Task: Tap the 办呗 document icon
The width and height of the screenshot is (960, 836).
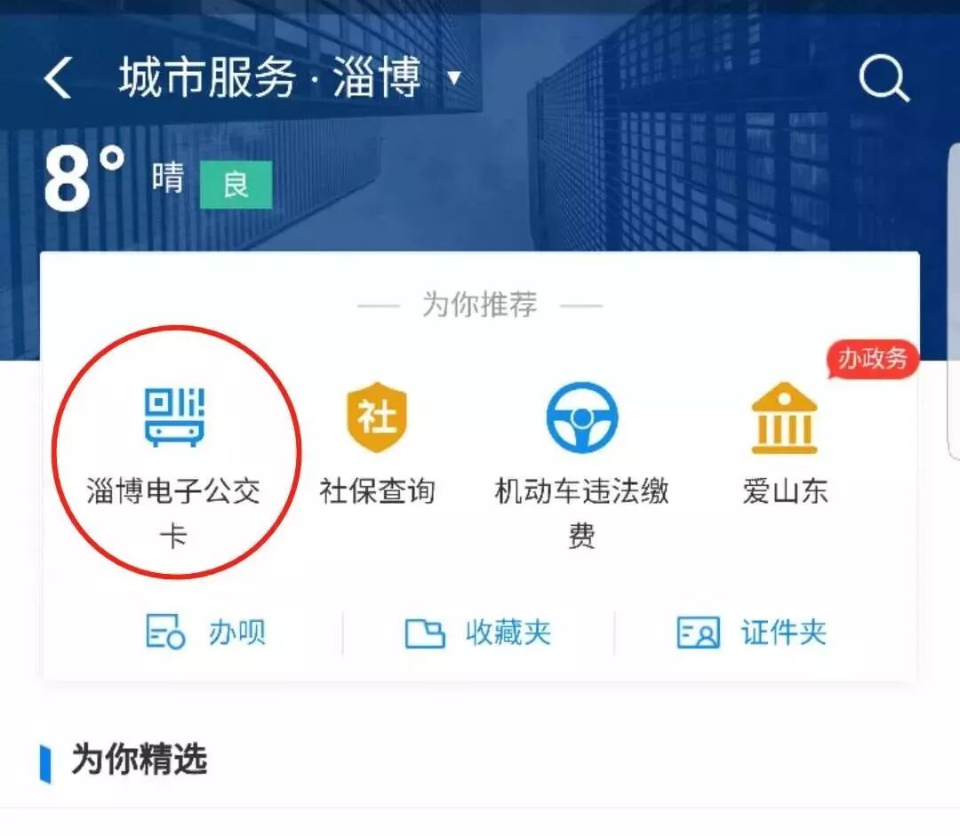Action: [165, 632]
